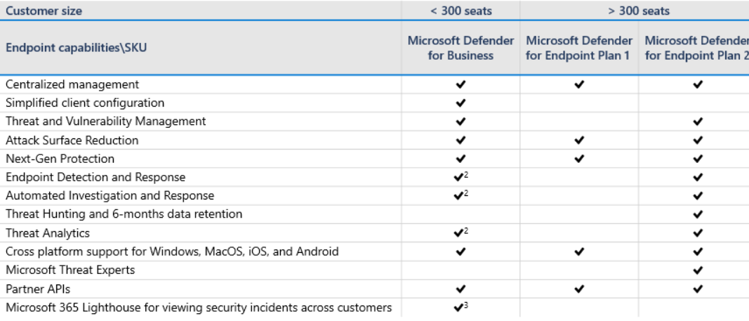The image size is (749, 321).
Task: Select the 'Attack Surface Reduction' row label
Action: coord(72,140)
